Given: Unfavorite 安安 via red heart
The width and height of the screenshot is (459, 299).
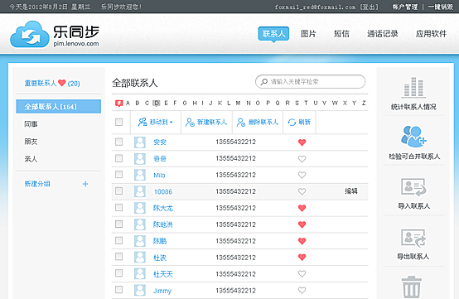Looking at the screenshot, I should click(302, 142).
